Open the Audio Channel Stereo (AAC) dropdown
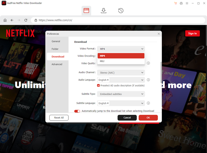 coord(121,73)
